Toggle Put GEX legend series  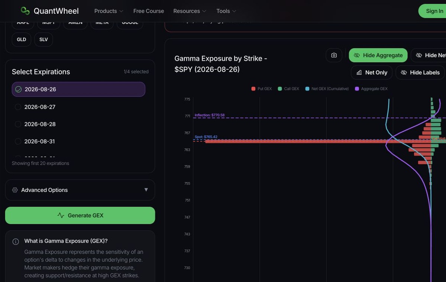pos(262,89)
